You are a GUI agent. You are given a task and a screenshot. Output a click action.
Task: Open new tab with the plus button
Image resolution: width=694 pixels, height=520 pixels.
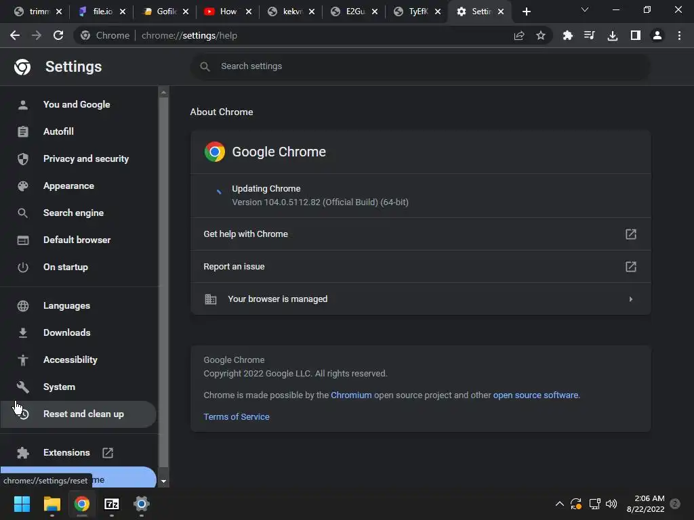click(526, 12)
